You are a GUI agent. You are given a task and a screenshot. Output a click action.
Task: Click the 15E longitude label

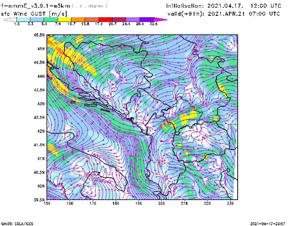pos(47,203)
